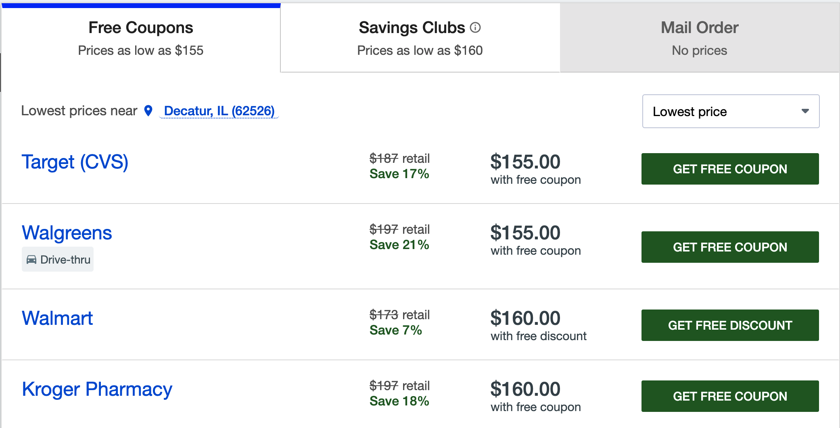Open the Target (CVS) pharmacy link
This screenshot has height=428, width=840.
pyautogui.click(x=75, y=162)
